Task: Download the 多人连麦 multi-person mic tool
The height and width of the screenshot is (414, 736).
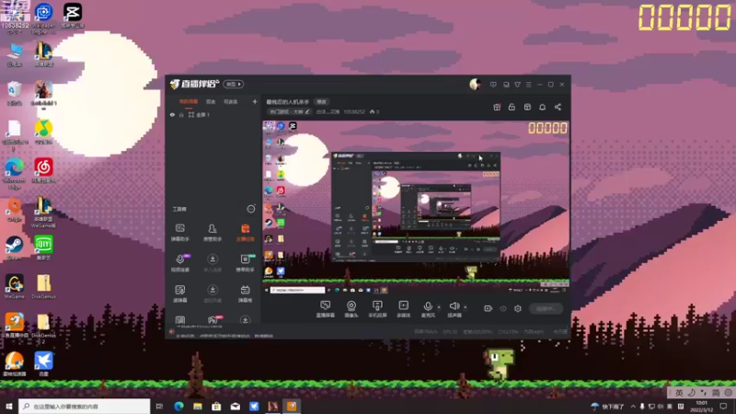Action: pyautogui.click(x=213, y=263)
